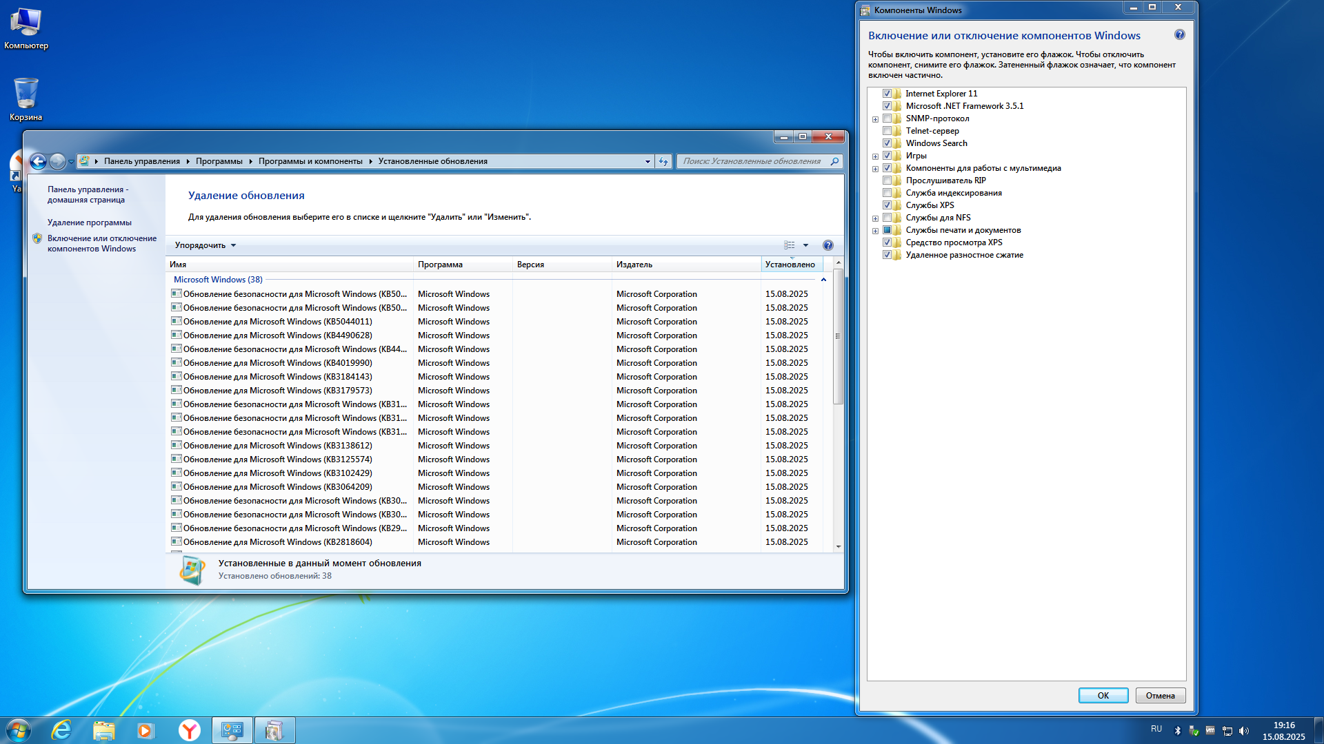Screen dimensions: 1324x744
Task: Expand the SNMP-протокол tree node
Action: 875,119
